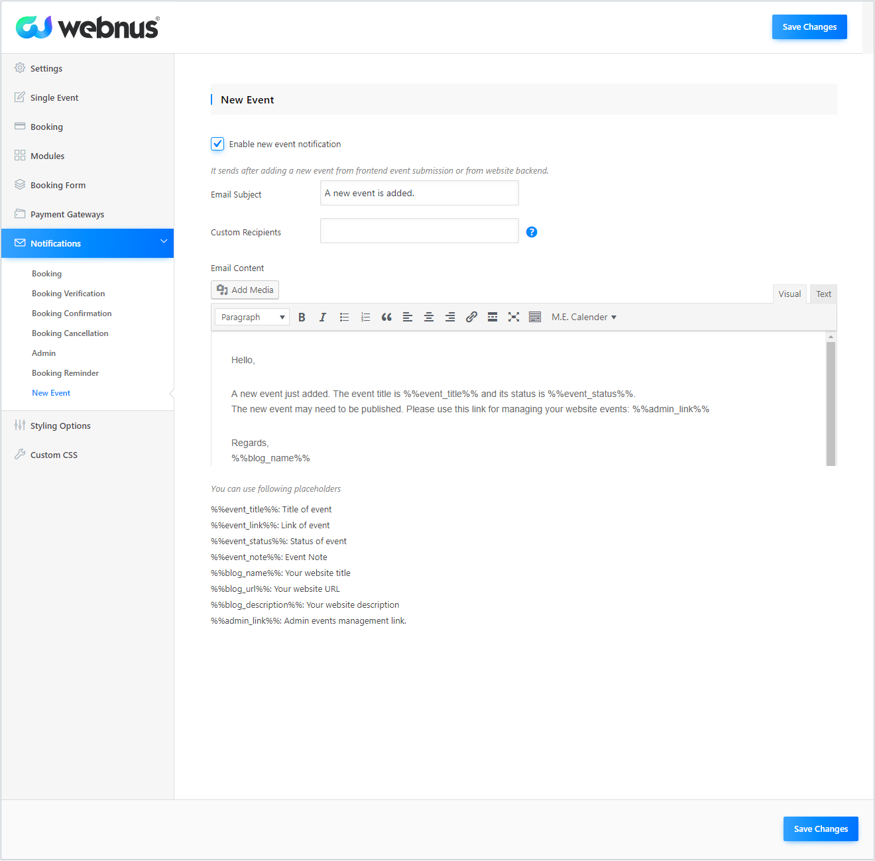
Task: Click '%%admin_link%%: Admin events management link.' text
Action: pos(308,621)
